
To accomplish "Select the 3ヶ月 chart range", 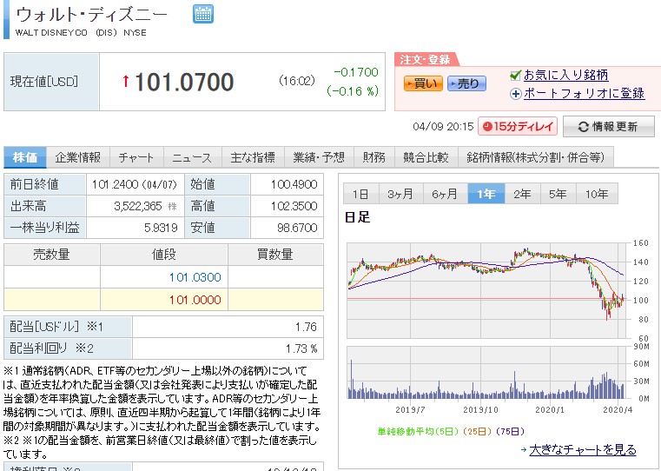I will coord(401,194).
